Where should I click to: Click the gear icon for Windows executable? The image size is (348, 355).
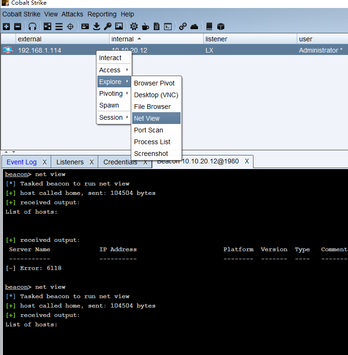[x=134, y=26]
